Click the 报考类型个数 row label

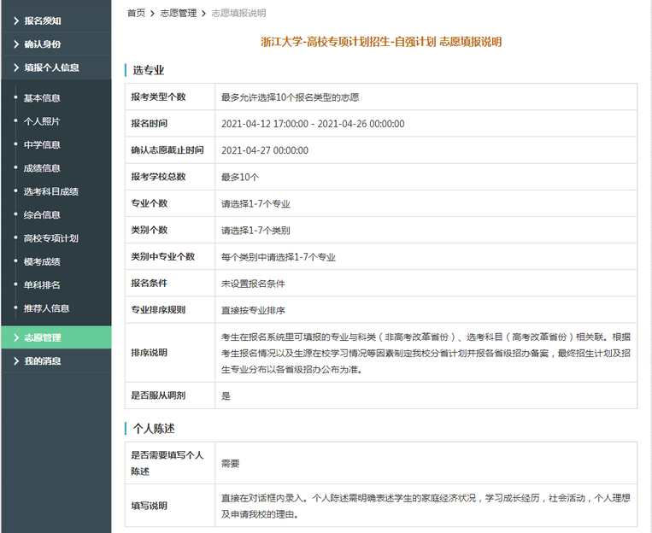(158, 97)
